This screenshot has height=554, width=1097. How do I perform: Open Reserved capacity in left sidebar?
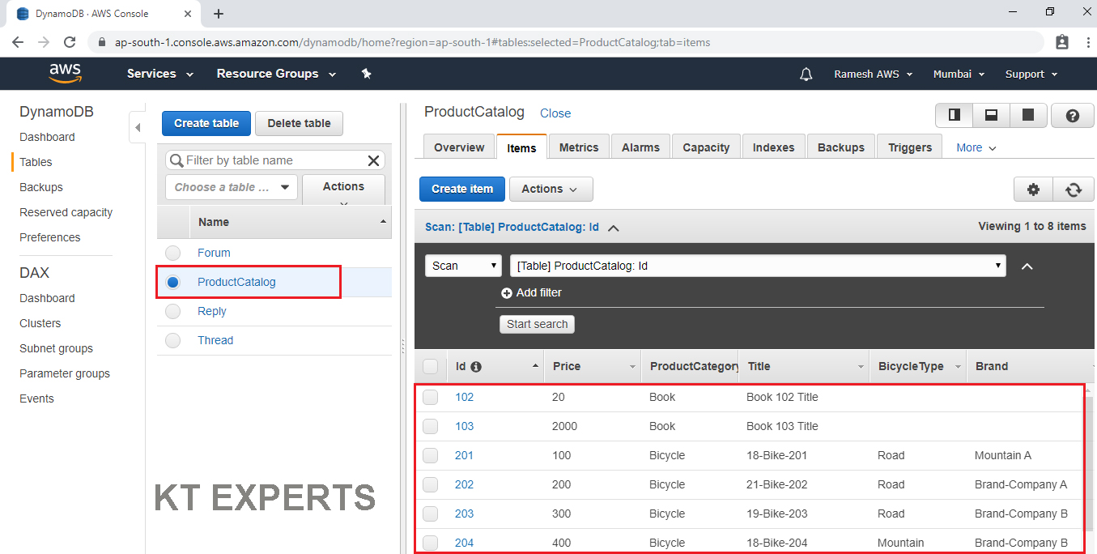(x=66, y=213)
